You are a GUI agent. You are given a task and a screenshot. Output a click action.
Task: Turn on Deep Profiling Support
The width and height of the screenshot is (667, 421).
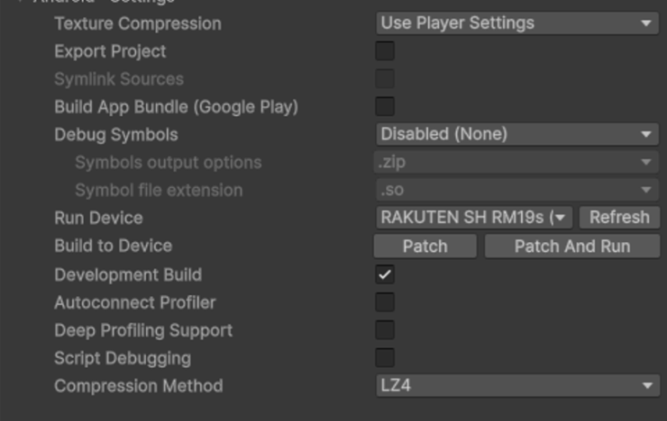(x=385, y=330)
